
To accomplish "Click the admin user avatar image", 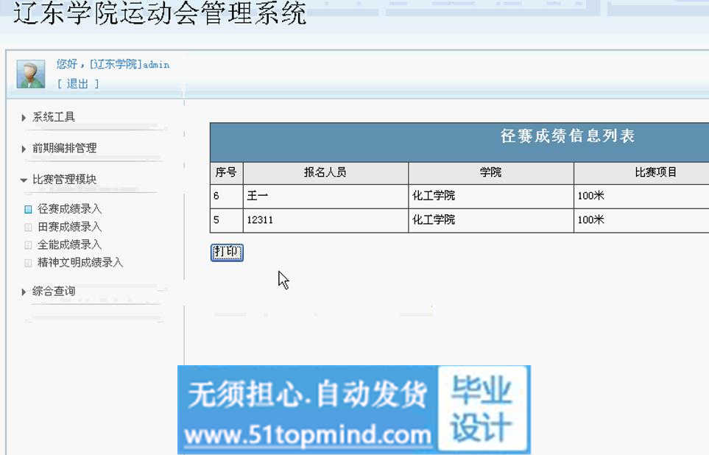I will 31,74.
